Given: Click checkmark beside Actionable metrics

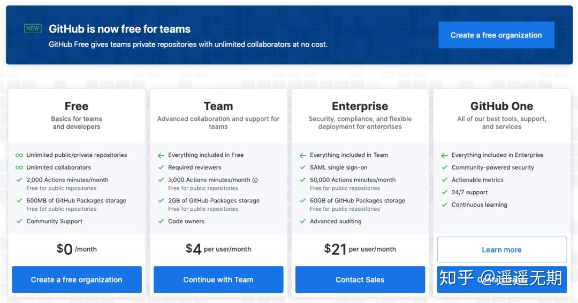Looking at the screenshot, I should 444,180.
